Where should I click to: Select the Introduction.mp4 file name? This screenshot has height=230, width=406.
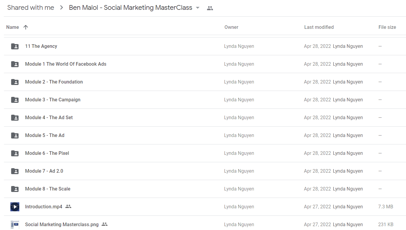coord(44,207)
